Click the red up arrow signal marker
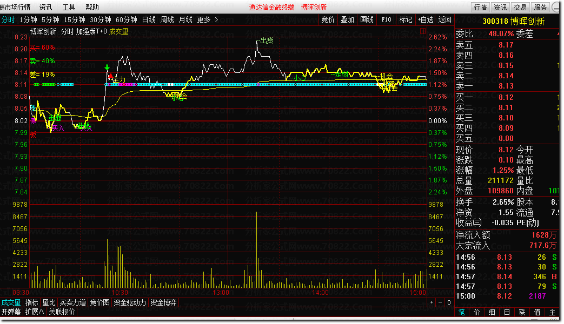The height and width of the screenshot is (324, 564). [111, 76]
